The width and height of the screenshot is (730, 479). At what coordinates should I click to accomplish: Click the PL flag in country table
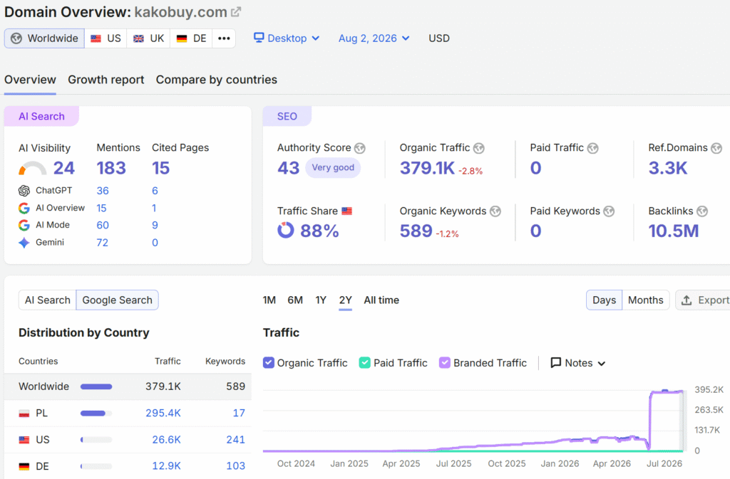[x=24, y=414]
